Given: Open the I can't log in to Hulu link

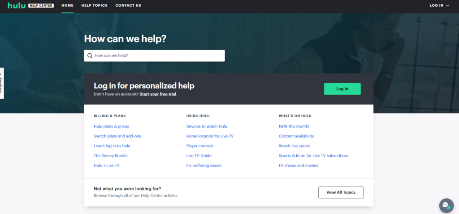Looking at the screenshot, I should 112,146.
